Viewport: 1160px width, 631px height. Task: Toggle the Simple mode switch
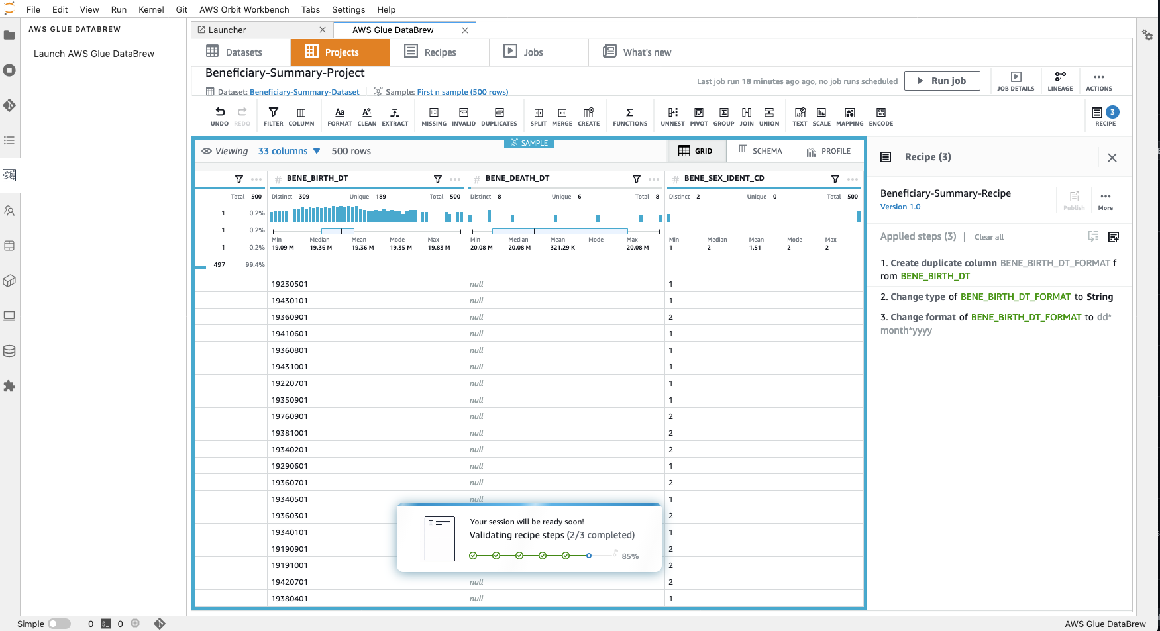pos(59,624)
